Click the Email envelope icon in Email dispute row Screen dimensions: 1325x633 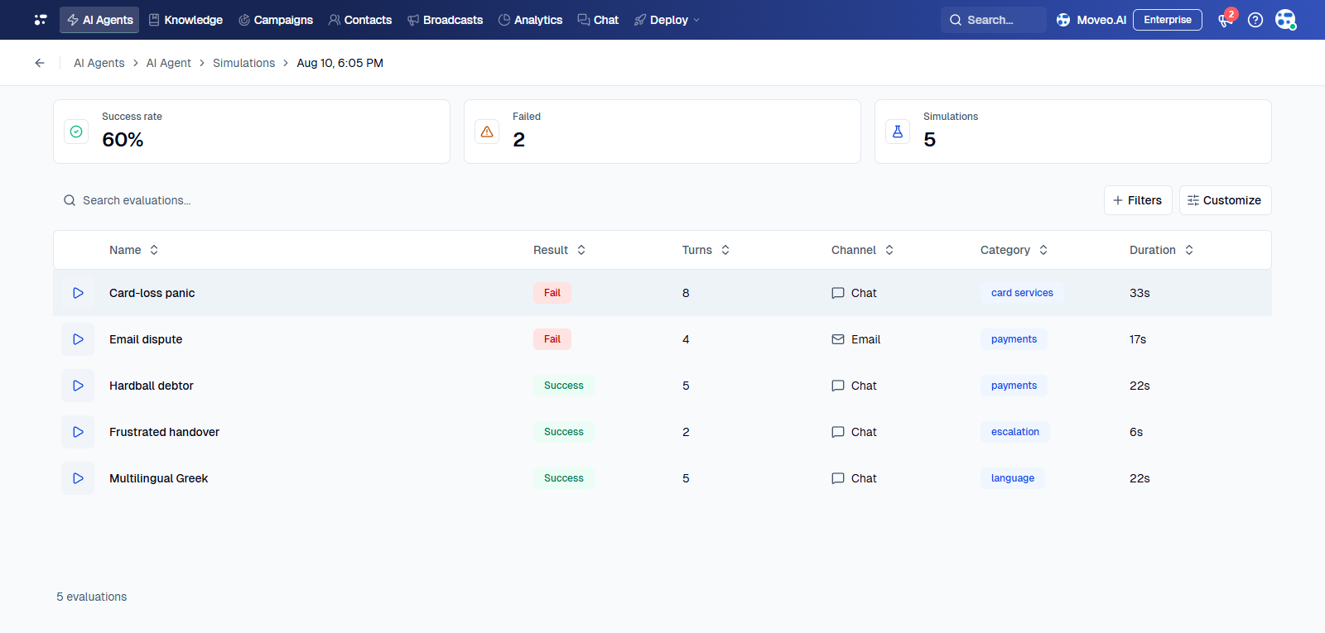[838, 339]
